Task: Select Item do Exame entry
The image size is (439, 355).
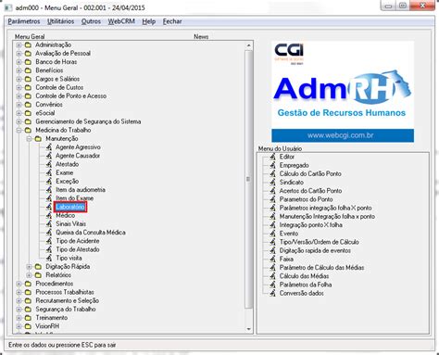Action: pyautogui.click(x=75, y=198)
